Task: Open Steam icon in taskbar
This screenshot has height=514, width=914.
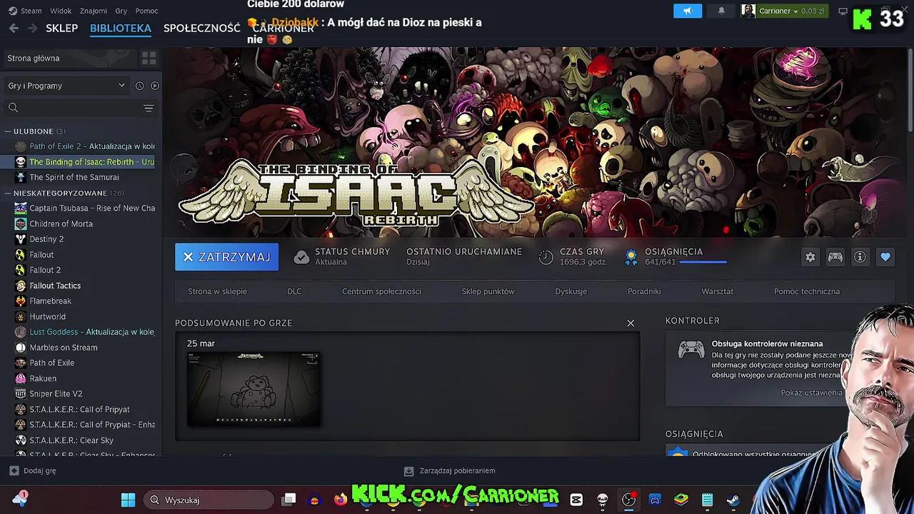Action: [733, 500]
